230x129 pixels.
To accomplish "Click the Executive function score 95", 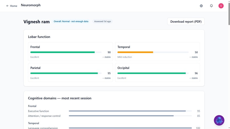I will click(x=198, y=111).
